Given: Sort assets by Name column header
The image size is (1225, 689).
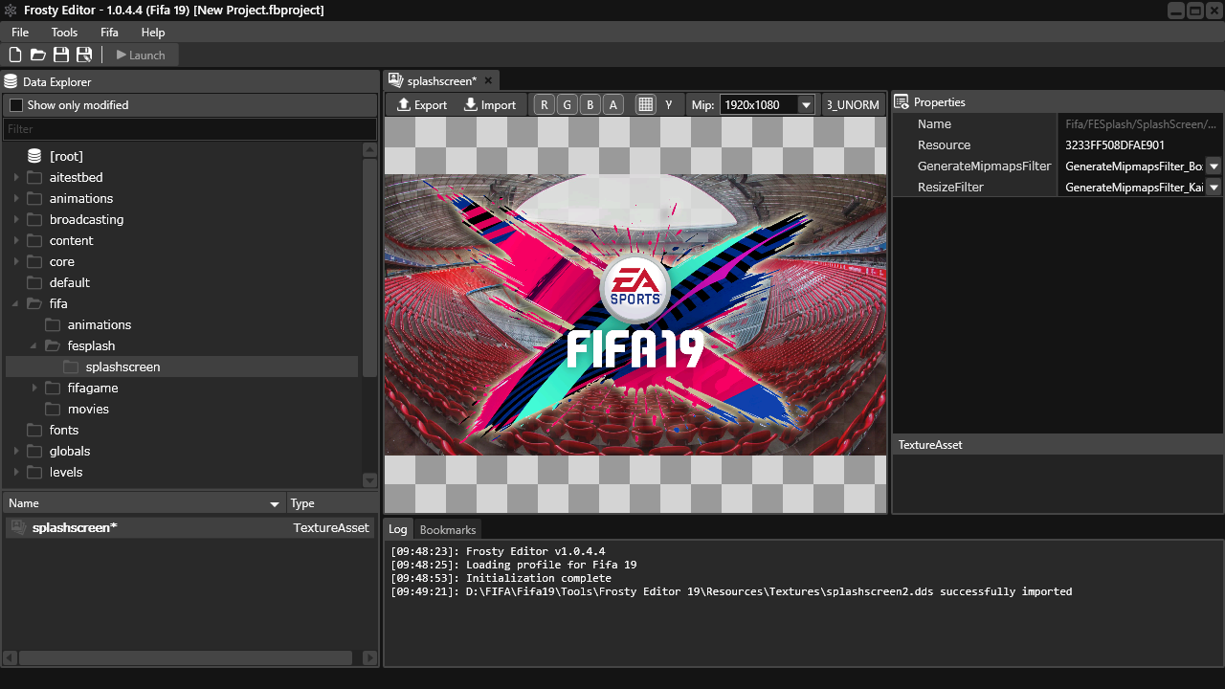Looking at the screenshot, I should [x=145, y=502].
